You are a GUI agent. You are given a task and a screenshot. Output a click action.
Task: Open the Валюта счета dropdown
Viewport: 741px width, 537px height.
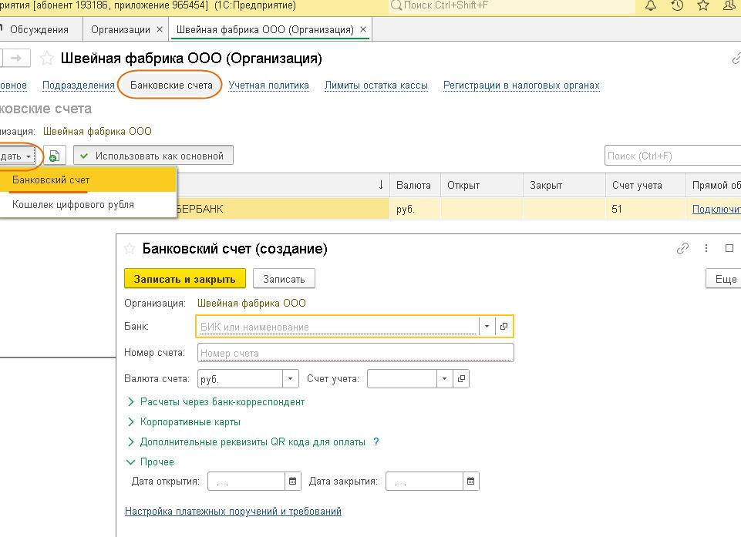pos(290,379)
